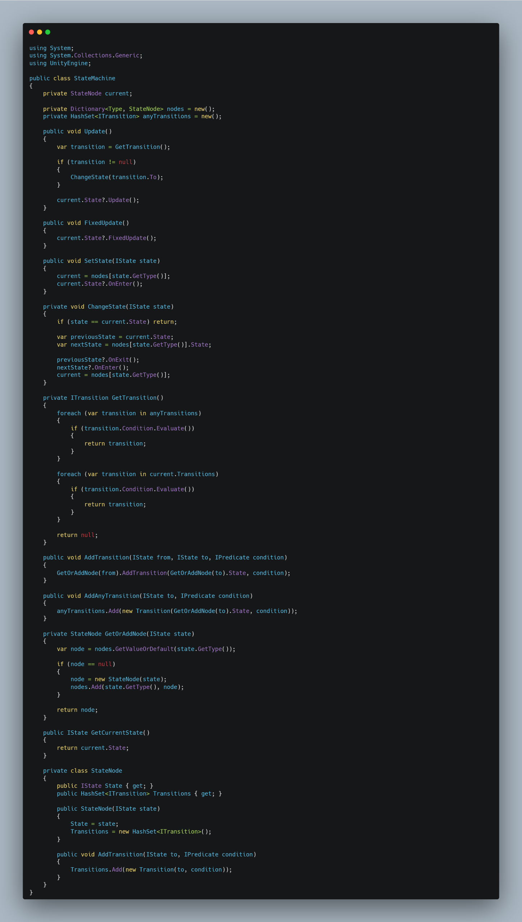Viewport: 522px width, 922px height.
Task: Click 'public class StateMachine' declaration
Action: pos(72,79)
